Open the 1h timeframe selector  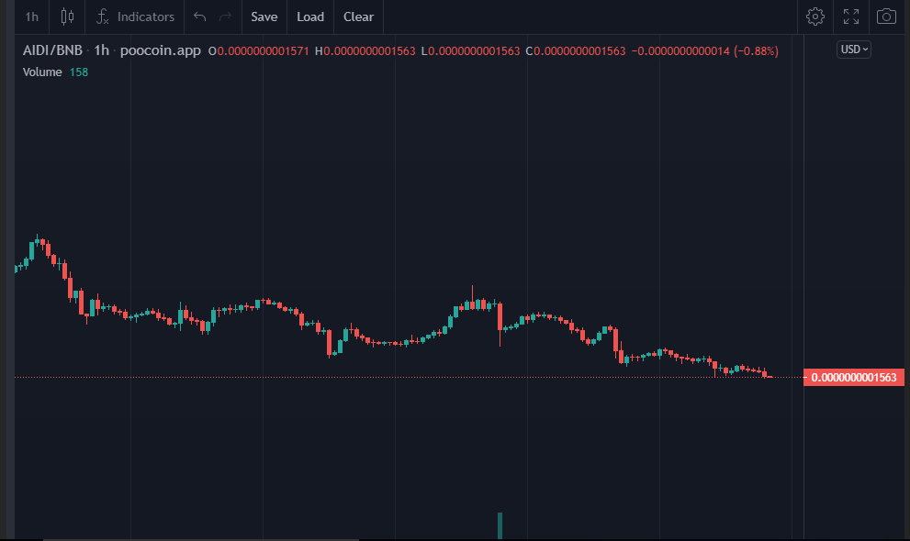(32, 17)
